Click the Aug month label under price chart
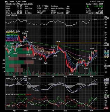 (x=65, y=77)
